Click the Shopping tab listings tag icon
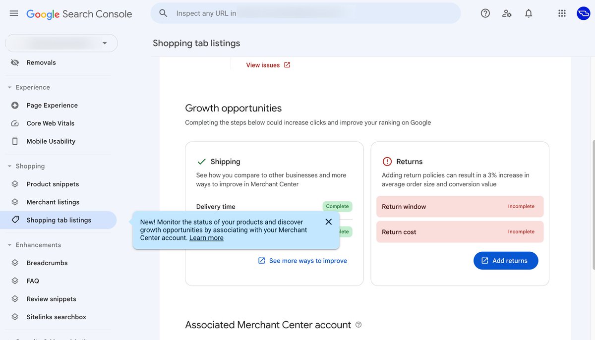This screenshot has width=595, height=340. 15,220
